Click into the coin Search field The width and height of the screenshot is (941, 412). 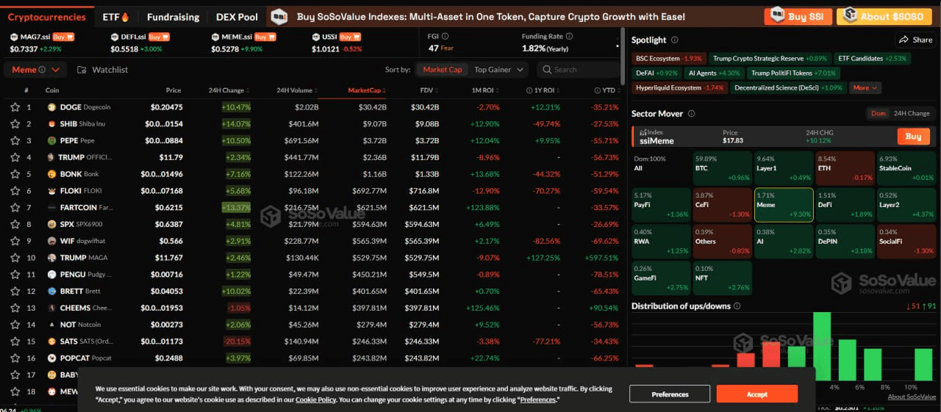coord(581,70)
